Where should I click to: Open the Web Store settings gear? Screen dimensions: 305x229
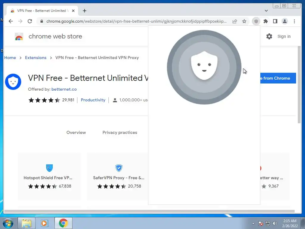(269, 36)
